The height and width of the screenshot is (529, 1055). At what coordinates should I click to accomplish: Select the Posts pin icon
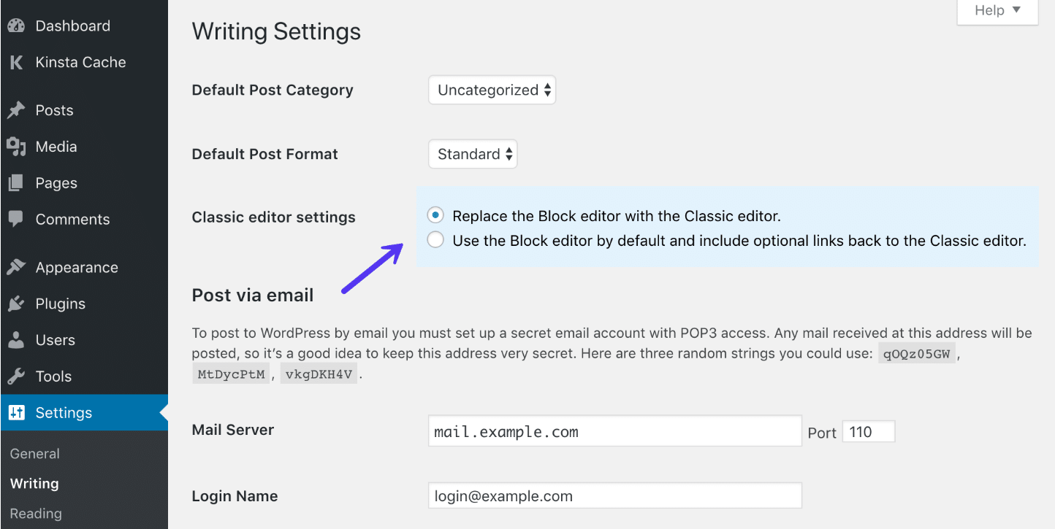point(16,109)
